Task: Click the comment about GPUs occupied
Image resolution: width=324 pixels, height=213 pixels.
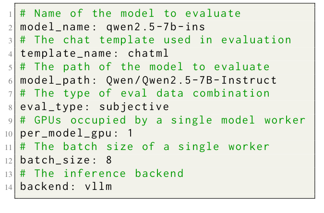Action: (163, 120)
